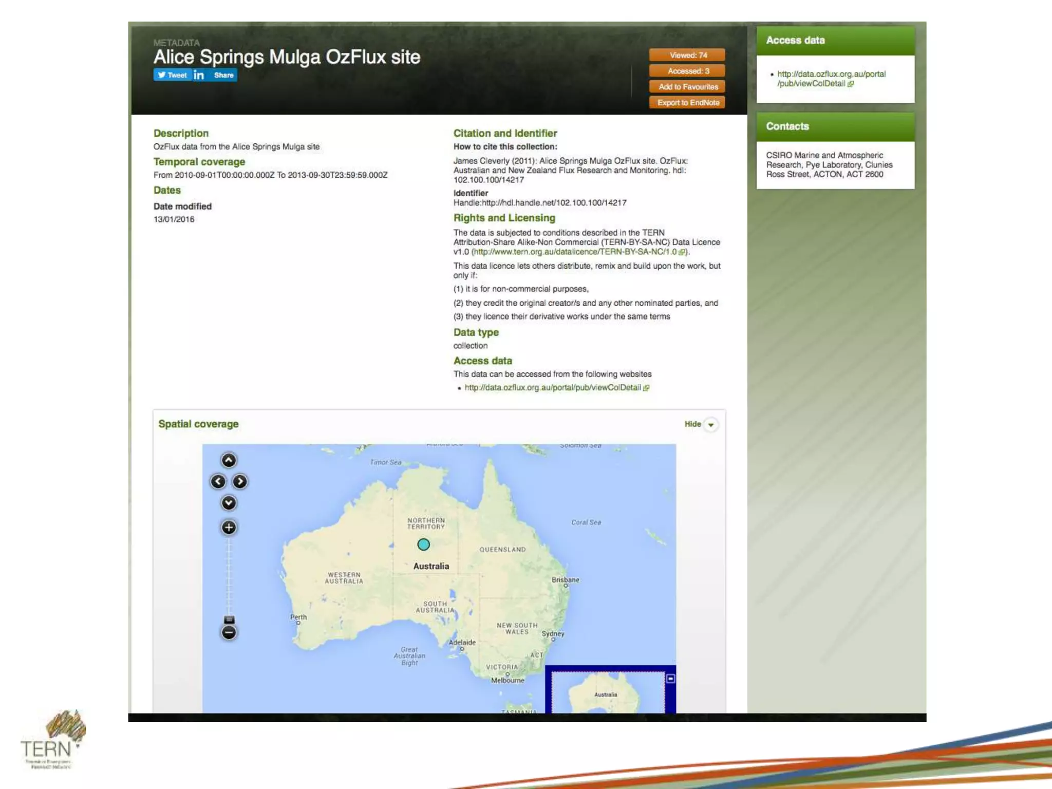1052x789 pixels.
Task: Click the zoom slider handle on map
Action: coord(229,619)
